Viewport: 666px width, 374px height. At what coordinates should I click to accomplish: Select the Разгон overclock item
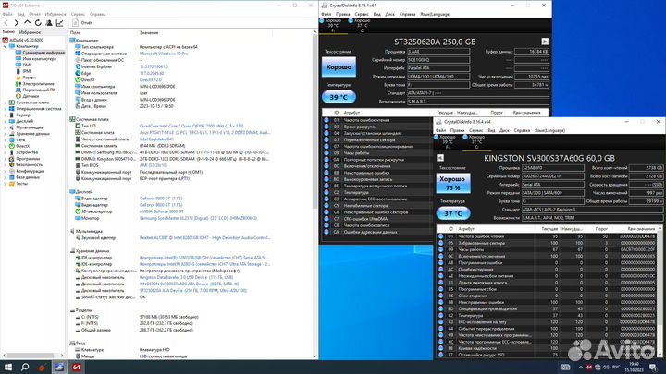[x=30, y=78]
